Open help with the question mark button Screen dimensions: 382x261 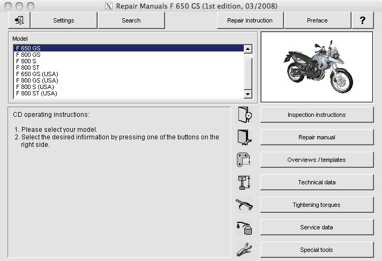363,20
